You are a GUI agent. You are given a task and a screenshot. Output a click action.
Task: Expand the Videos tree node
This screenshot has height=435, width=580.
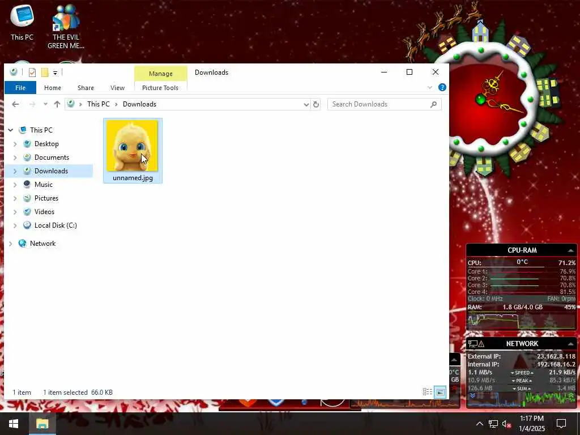[15, 212]
